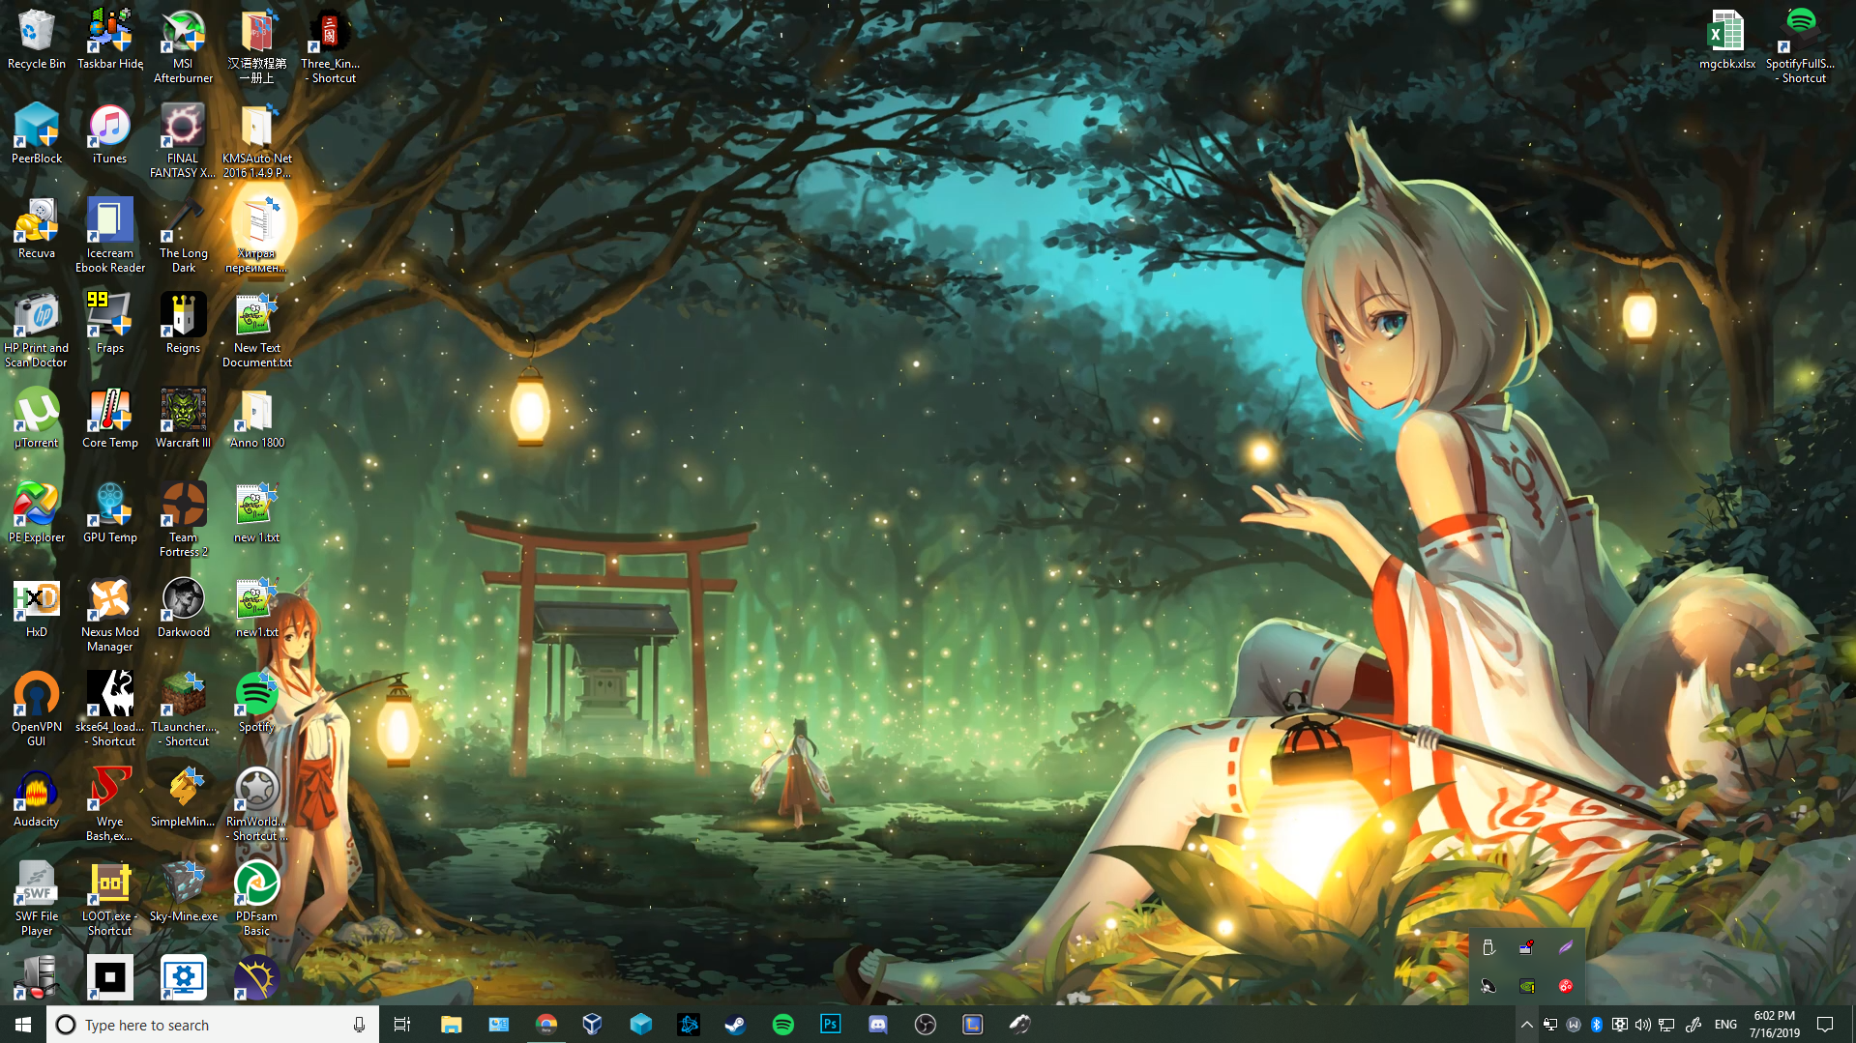Select the Recuva shortcut

[36, 229]
